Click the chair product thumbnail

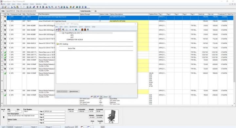pyautogui.click(x=111, y=117)
